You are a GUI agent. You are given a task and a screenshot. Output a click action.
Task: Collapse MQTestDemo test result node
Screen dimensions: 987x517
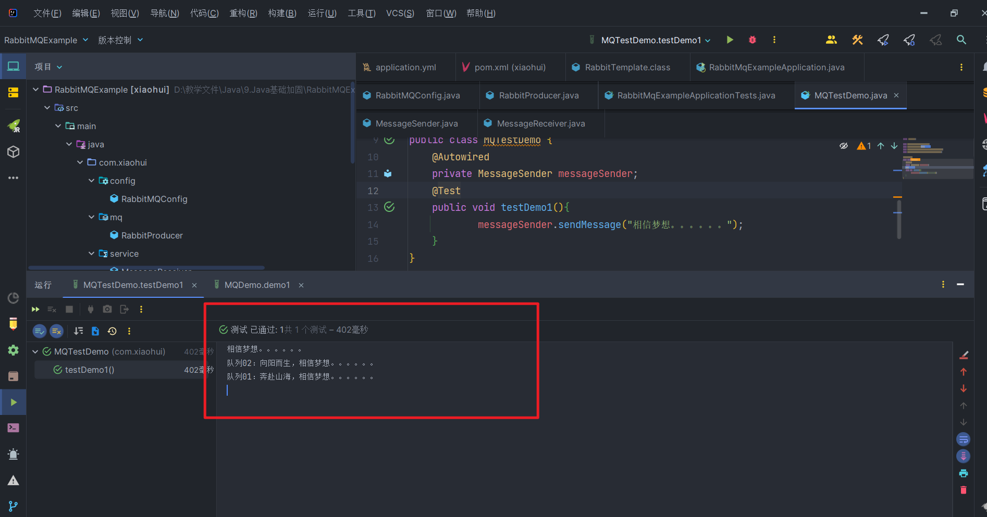(x=35, y=352)
